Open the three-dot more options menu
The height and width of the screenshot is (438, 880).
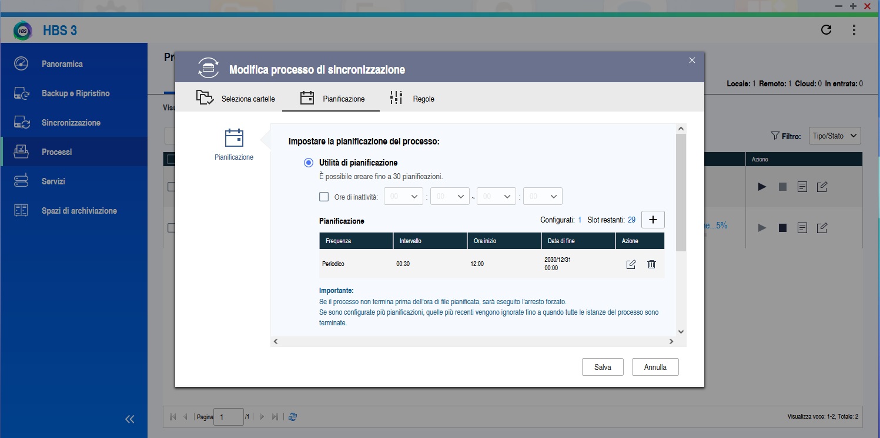point(854,30)
